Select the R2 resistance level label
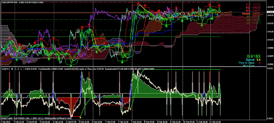 tap(249, 8)
